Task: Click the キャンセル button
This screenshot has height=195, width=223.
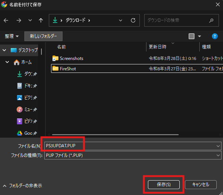Action: [200, 184]
